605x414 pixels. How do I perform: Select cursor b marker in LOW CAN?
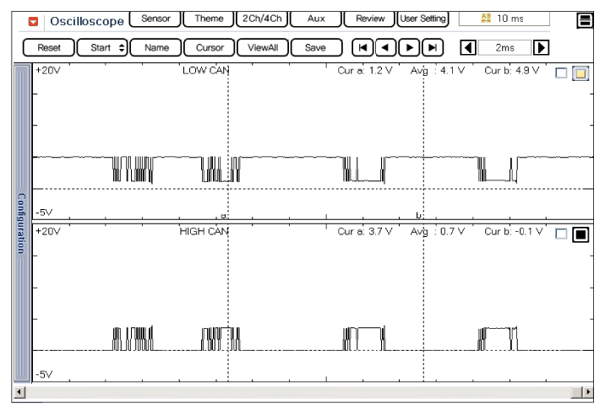418,215
